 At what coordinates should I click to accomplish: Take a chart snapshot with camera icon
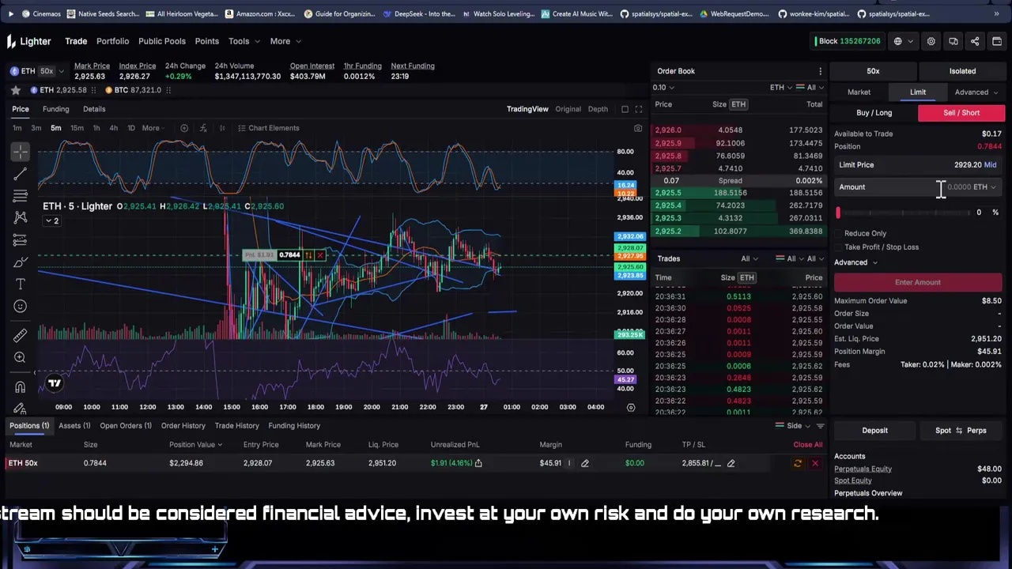(638, 128)
